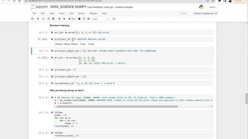The image size is (248, 139).
Task: Click the browser address bar URL
Action: pyautogui.click(x=65, y=1)
